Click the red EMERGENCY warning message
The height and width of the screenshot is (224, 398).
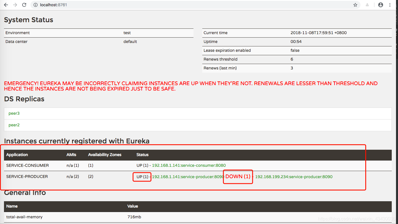(x=191, y=86)
